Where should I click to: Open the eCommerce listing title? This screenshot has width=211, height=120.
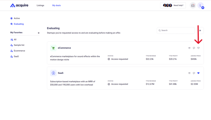tap(64, 48)
